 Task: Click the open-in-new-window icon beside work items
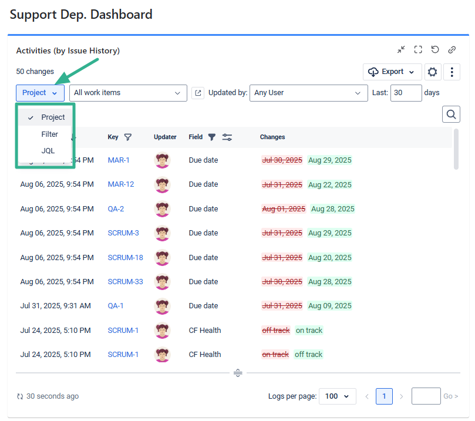click(198, 93)
